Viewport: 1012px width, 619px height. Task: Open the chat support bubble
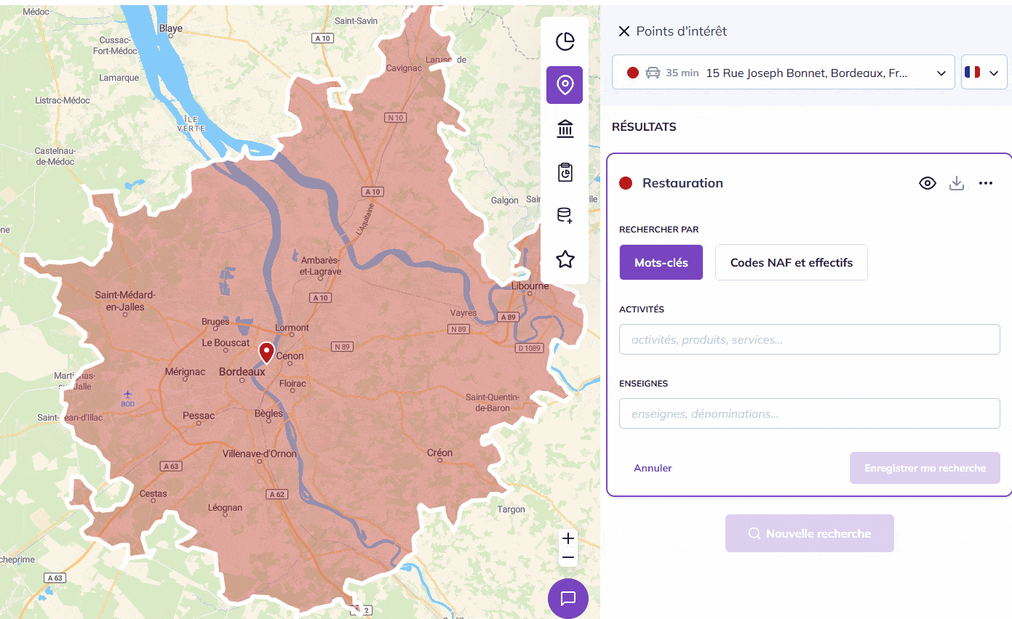click(x=567, y=598)
